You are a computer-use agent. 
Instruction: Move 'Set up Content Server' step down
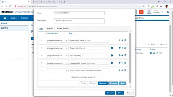click(122, 48)
